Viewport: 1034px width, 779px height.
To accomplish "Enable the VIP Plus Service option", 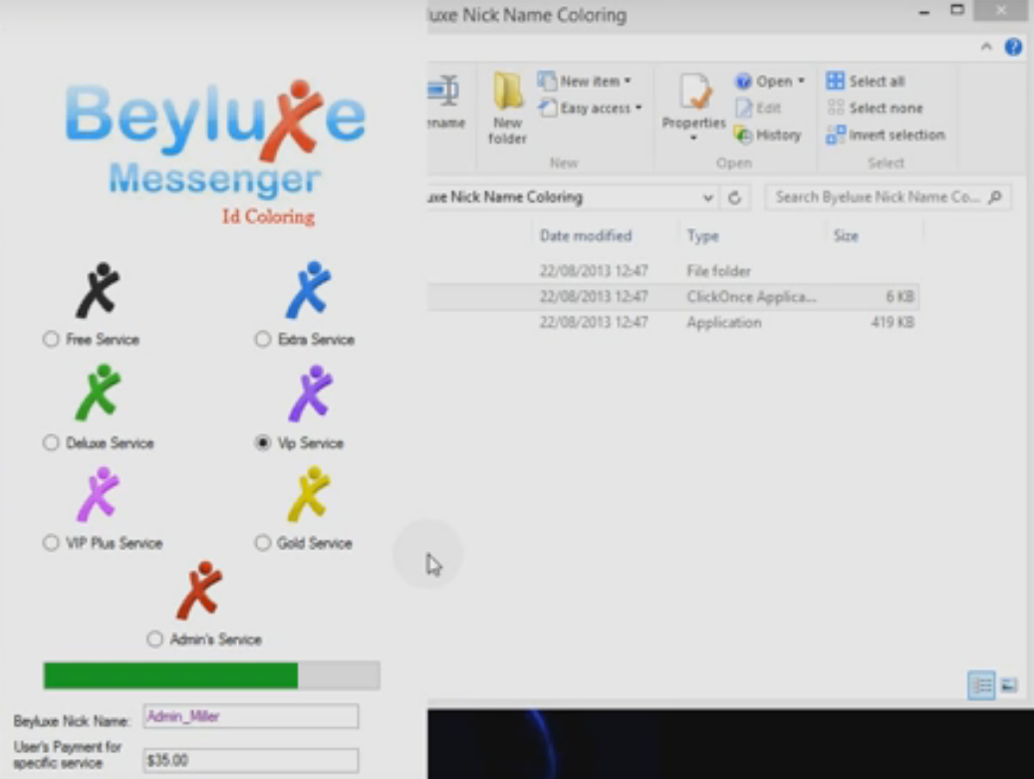I will point(50,543).
